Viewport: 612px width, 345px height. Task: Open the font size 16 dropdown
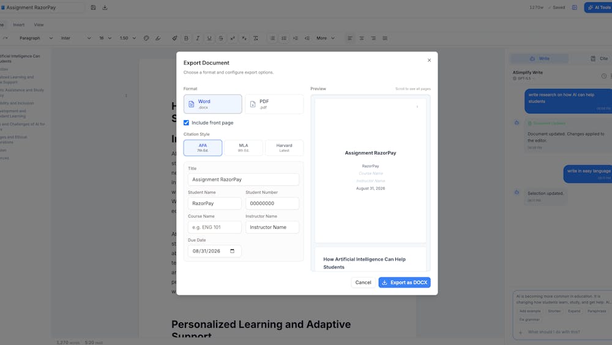105,38
